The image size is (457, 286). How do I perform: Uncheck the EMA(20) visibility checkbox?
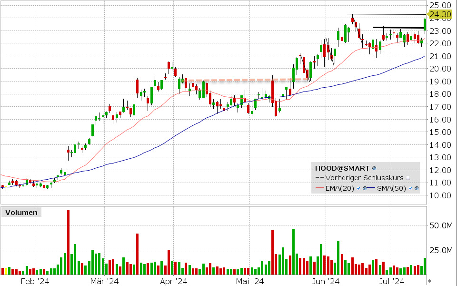click(358, 189)
